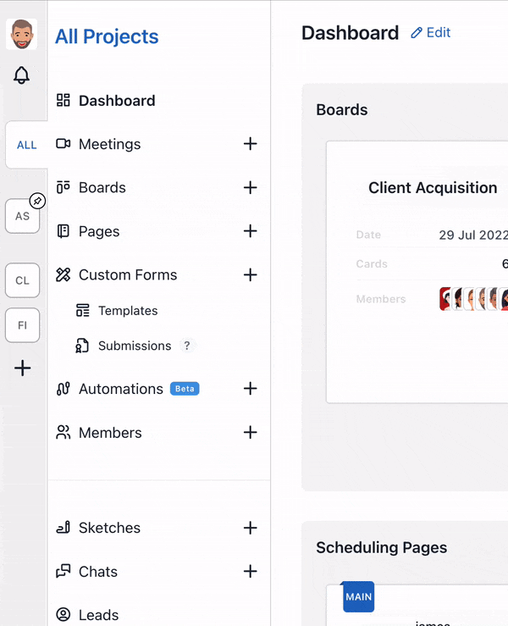Add new custom form with plus icon
This screenshot has height=626, width=508.
click(x=250, y=274)
